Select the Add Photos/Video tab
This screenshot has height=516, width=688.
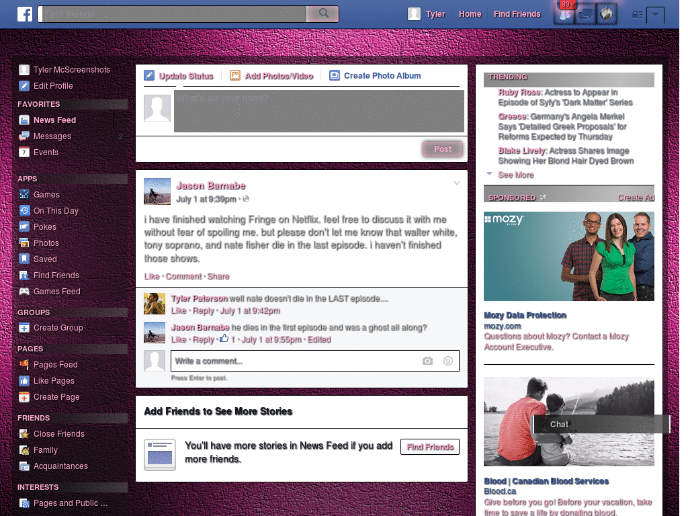(x=271, y=75)
